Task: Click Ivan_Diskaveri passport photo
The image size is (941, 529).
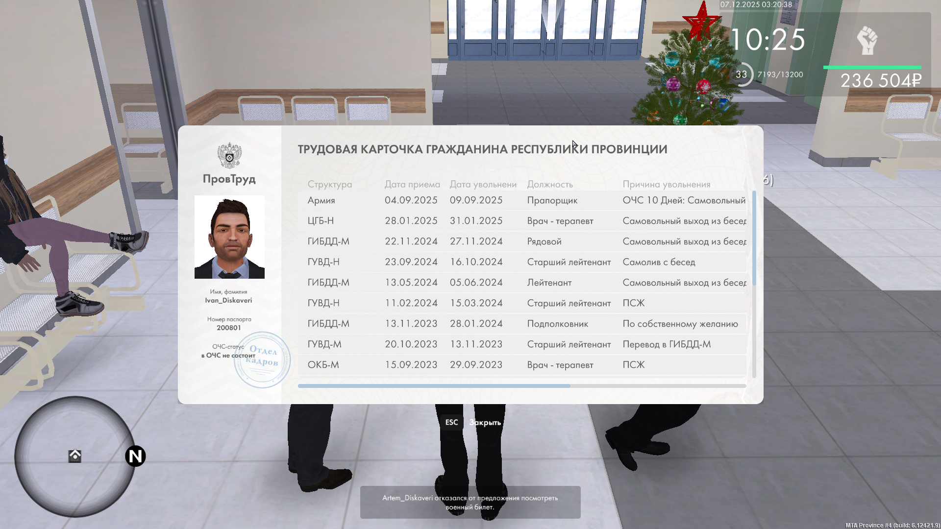Action: 229,237
